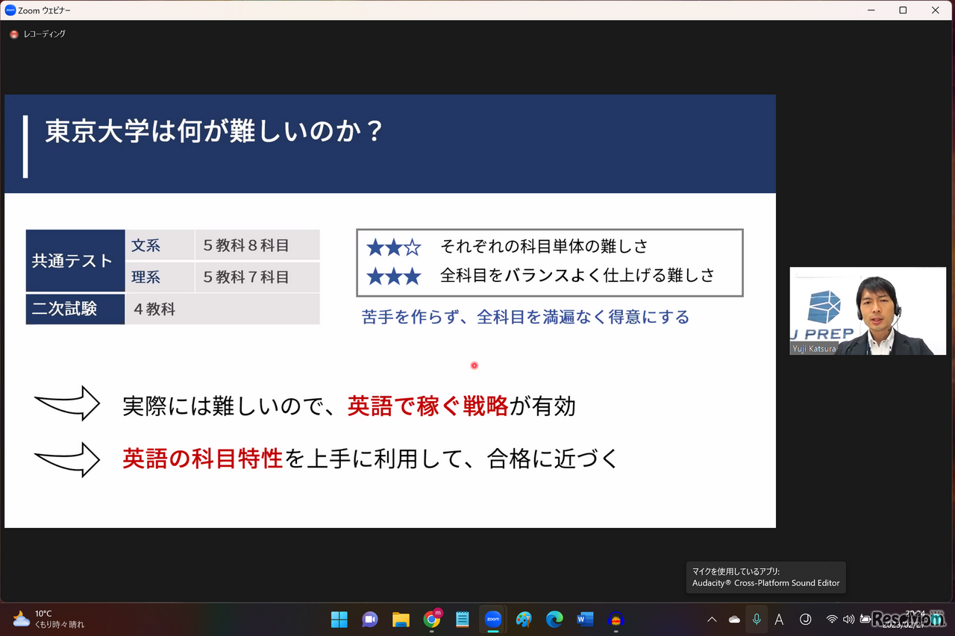
Task: Click the speaker volume tray icon
Action: click(x=848, y=619)
